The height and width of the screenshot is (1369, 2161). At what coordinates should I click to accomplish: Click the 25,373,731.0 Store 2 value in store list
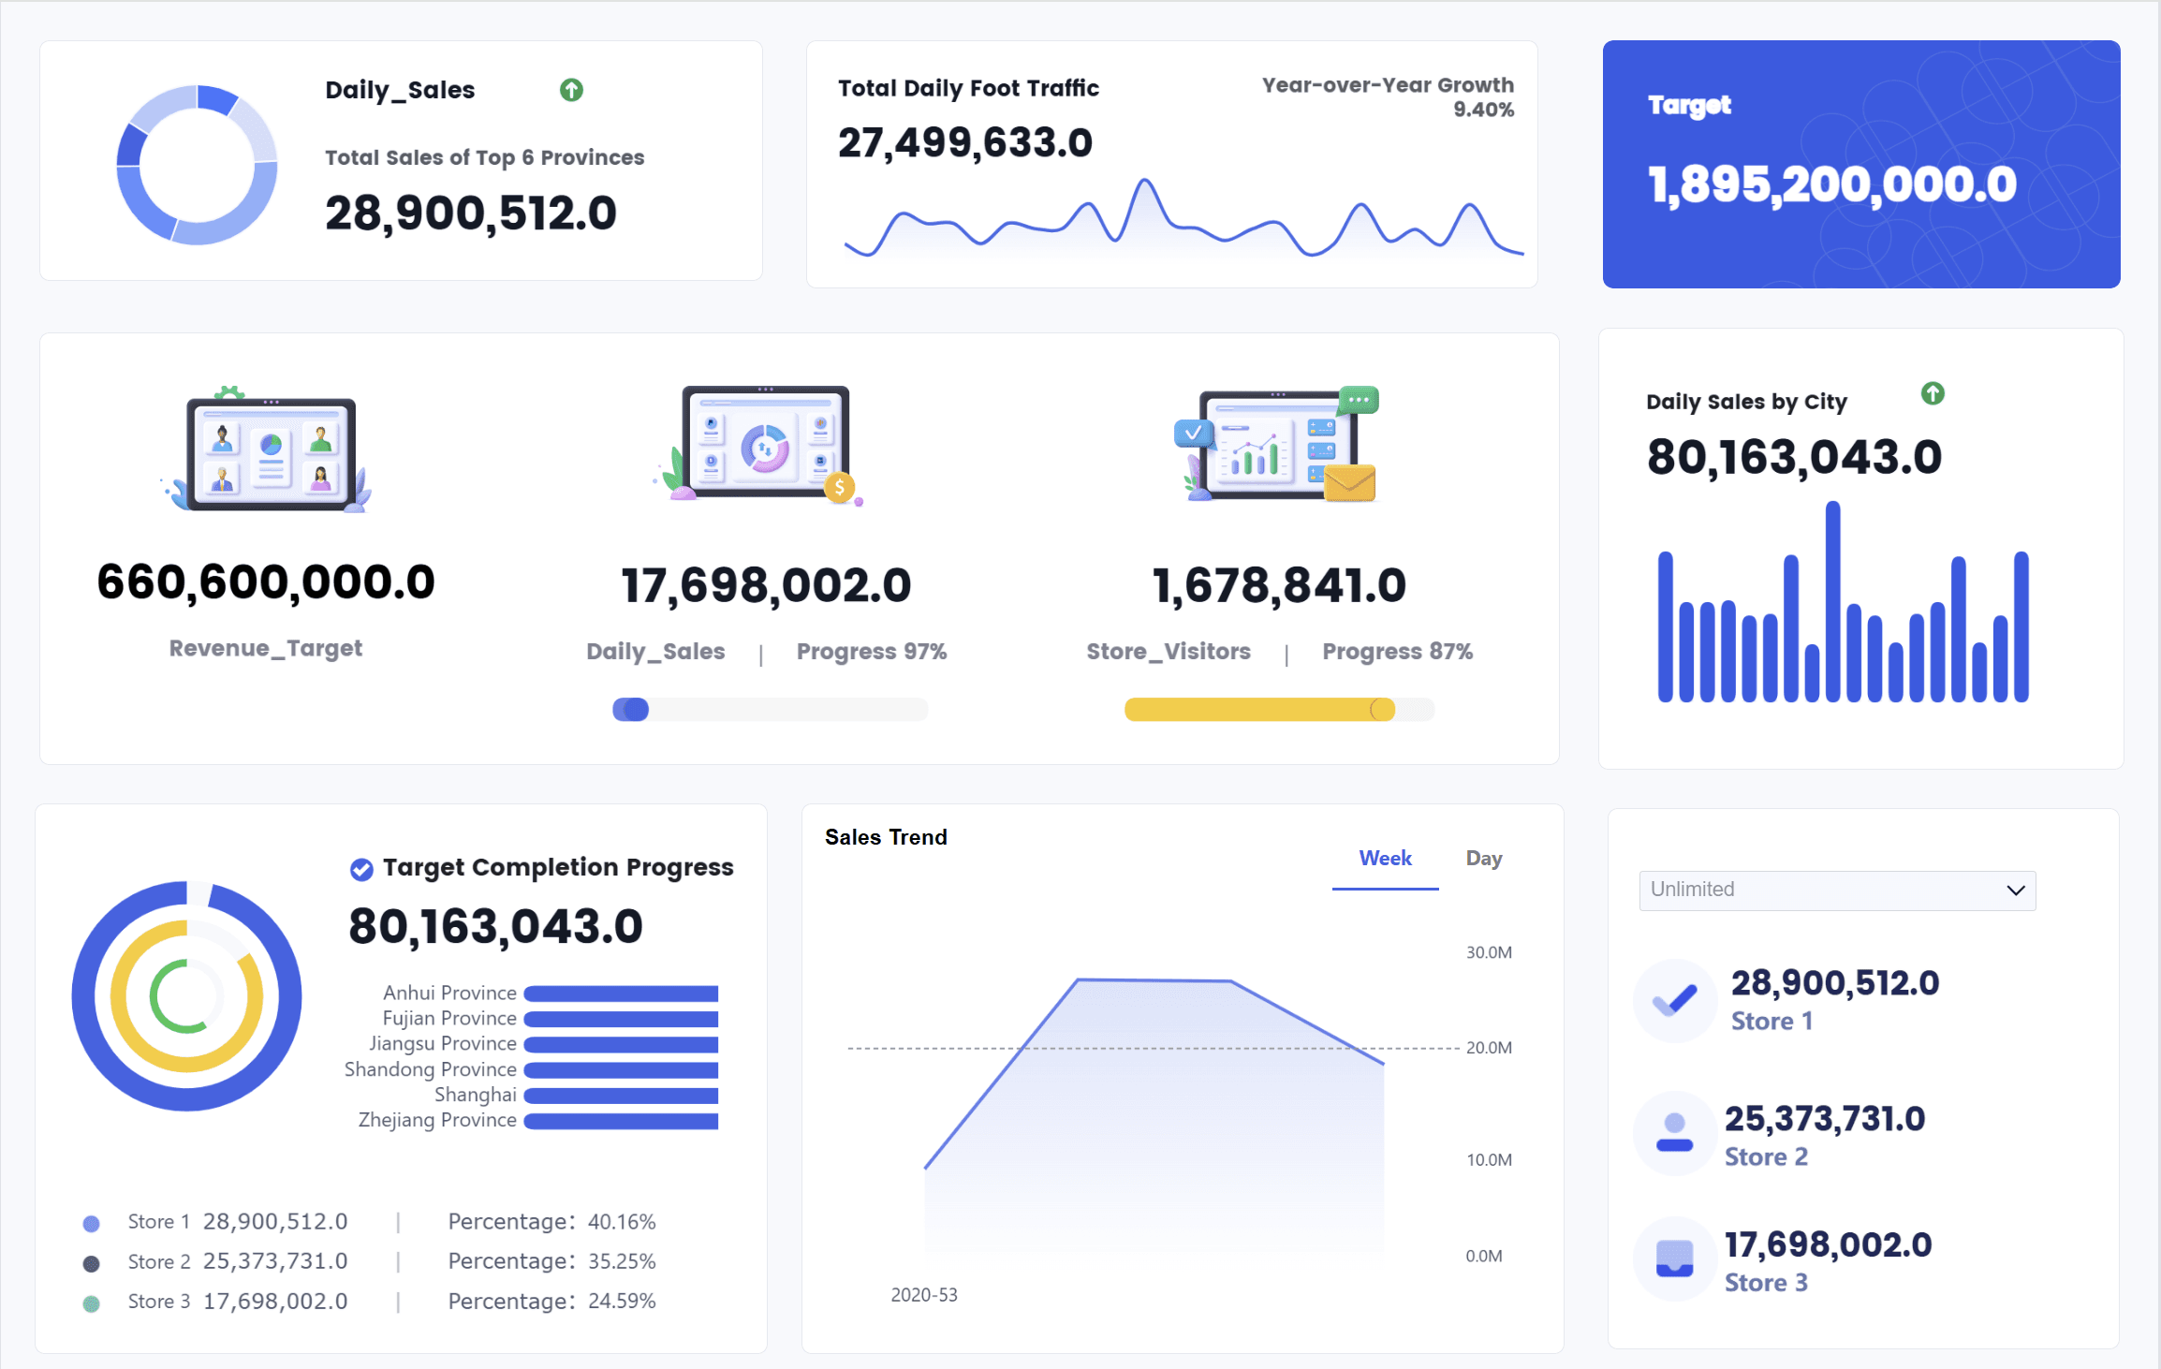[x=1825, y=1119]
